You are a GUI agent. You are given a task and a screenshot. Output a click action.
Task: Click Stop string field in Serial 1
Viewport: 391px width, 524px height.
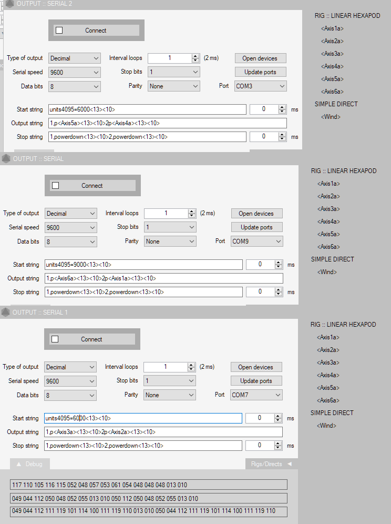tap(143, 446)
